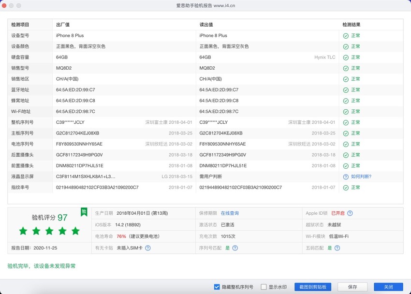Viewport: 411px width, 294px height.
Task: Click the 检测结果 column header
Action: (351, 25)
